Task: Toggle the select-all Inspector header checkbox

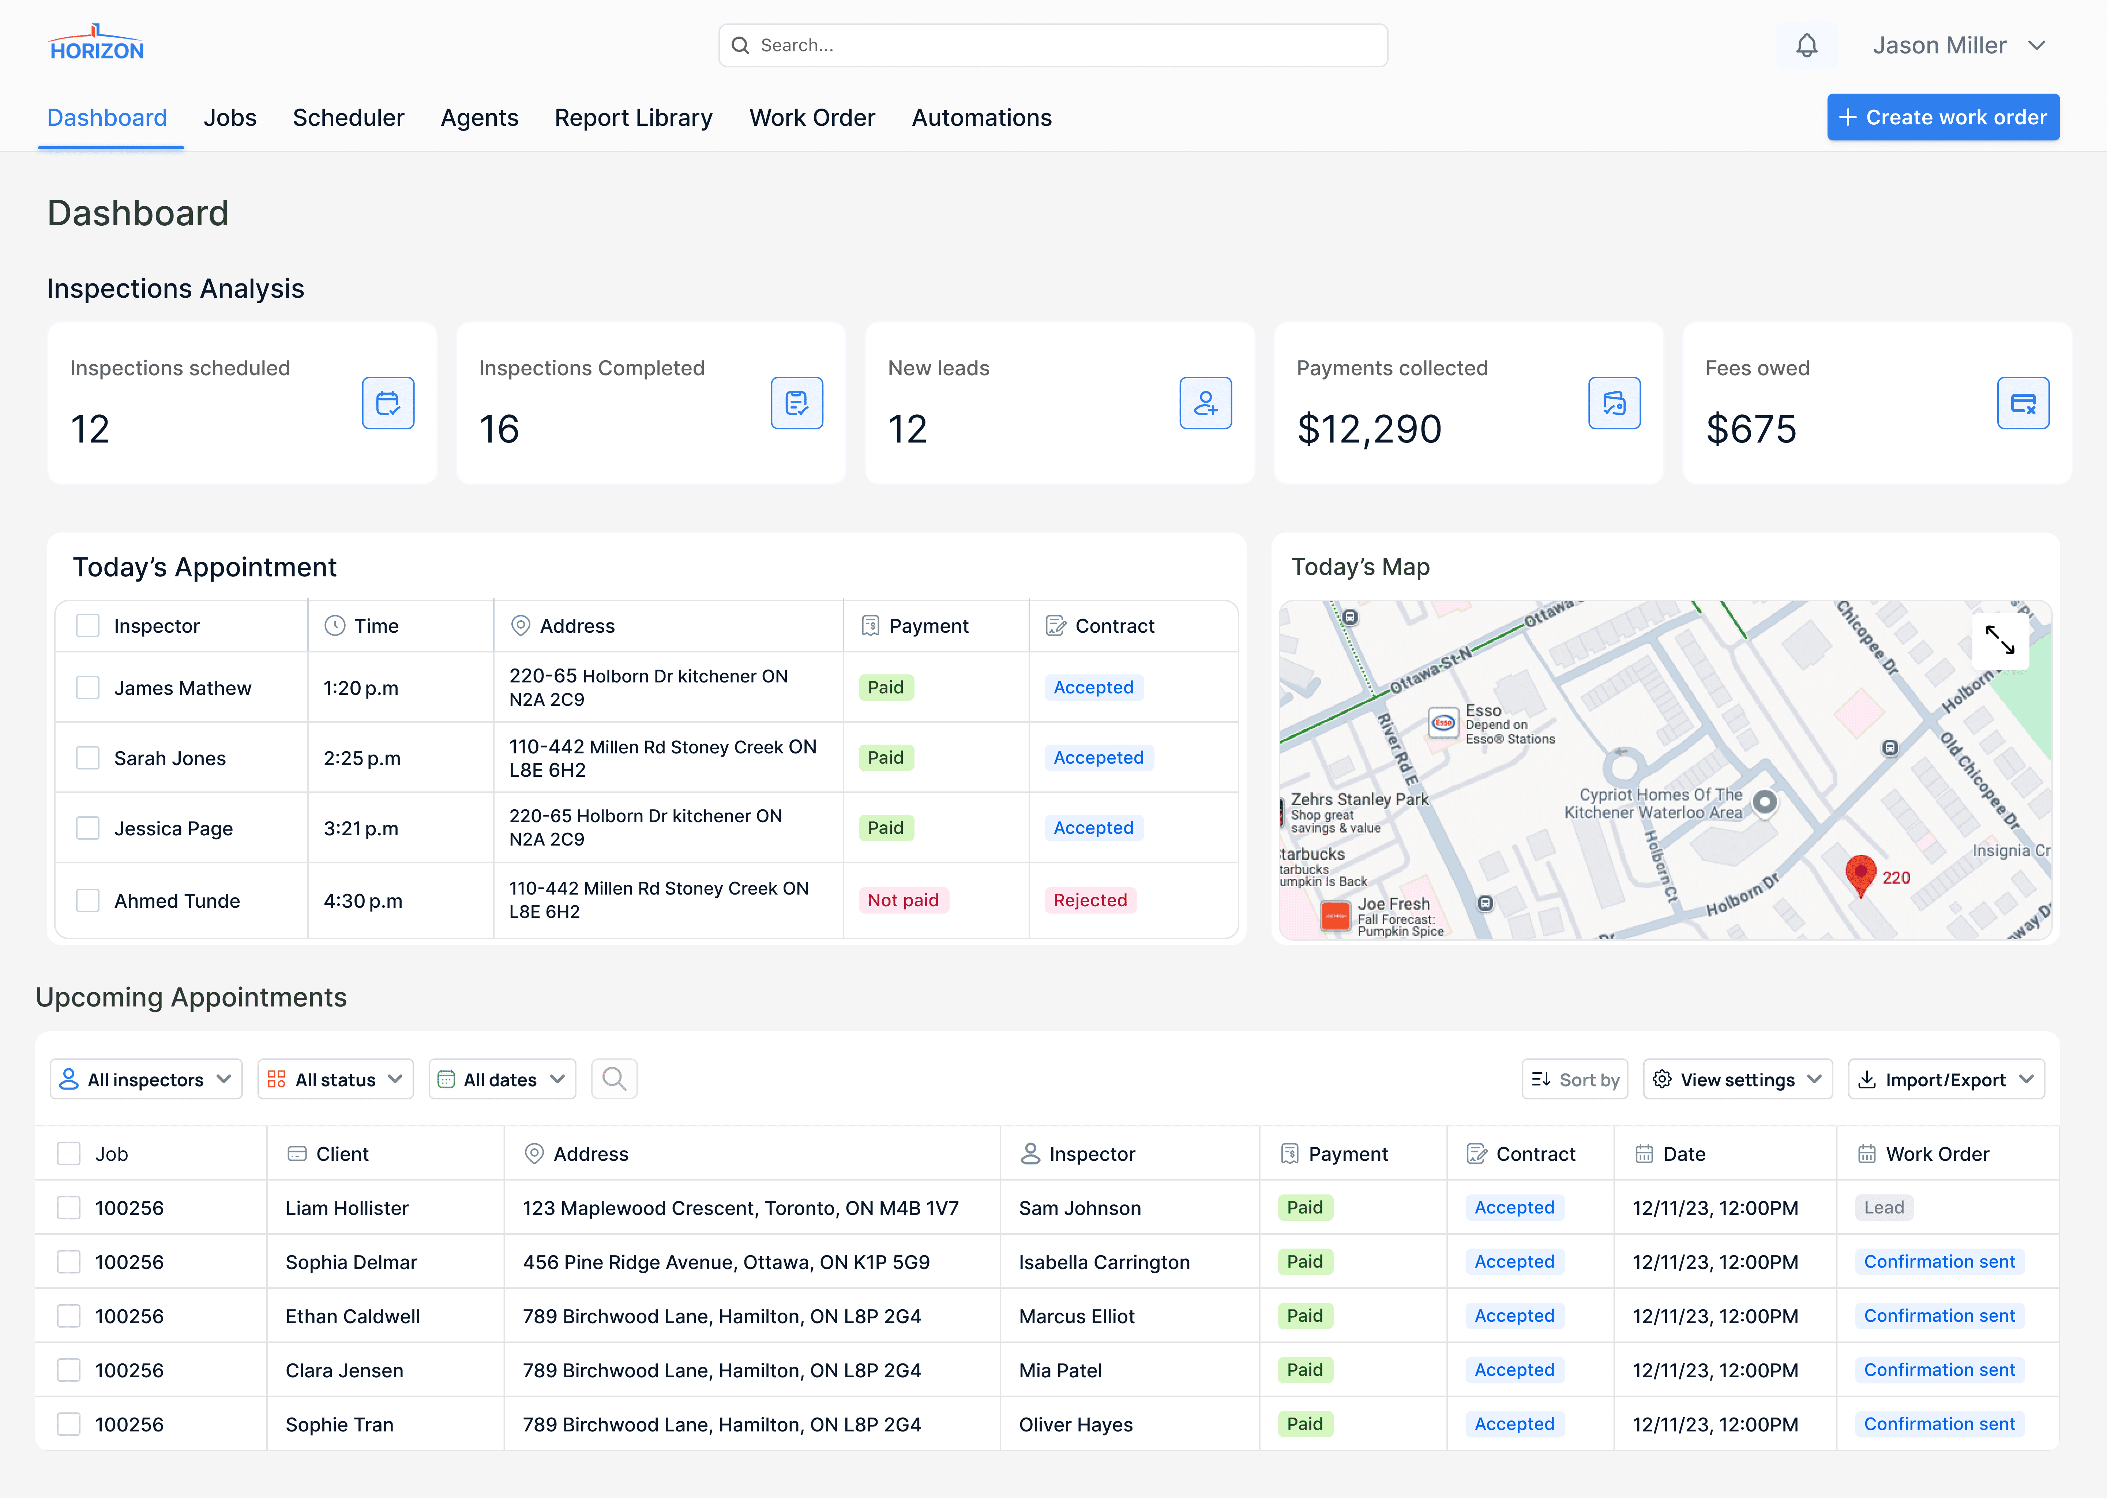Action: click(x=88, y=625)
